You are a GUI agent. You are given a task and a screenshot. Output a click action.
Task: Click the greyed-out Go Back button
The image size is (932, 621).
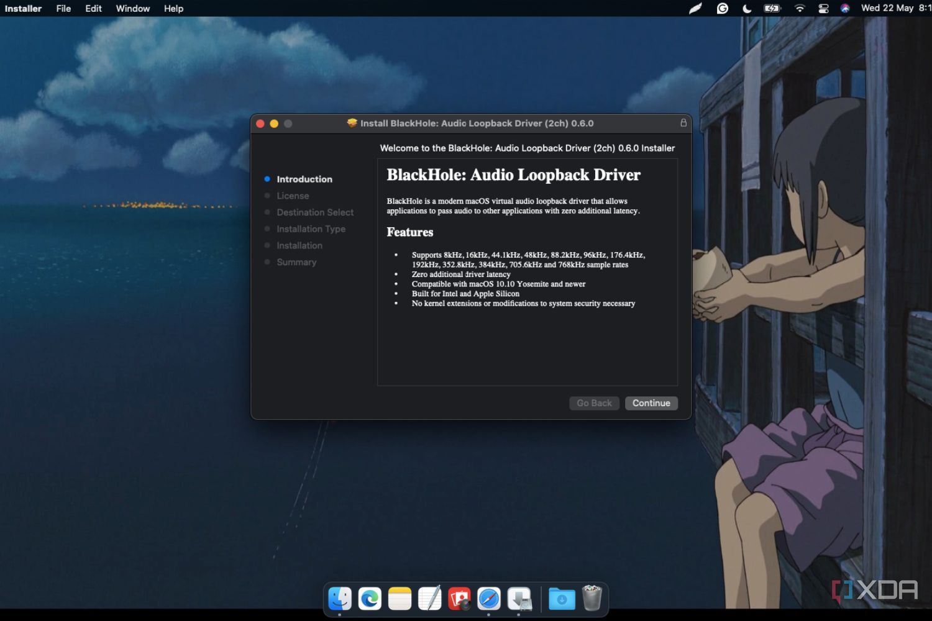(x=594, y=403)
